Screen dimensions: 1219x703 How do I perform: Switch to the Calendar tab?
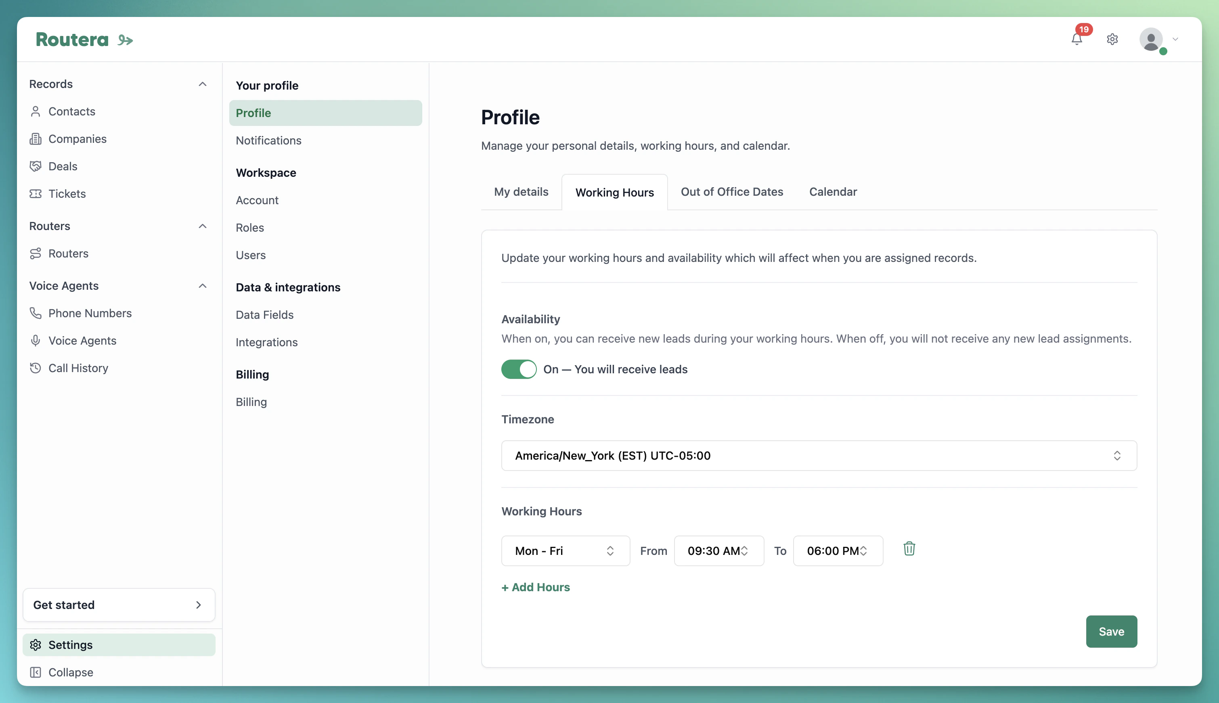pos(833,192)
